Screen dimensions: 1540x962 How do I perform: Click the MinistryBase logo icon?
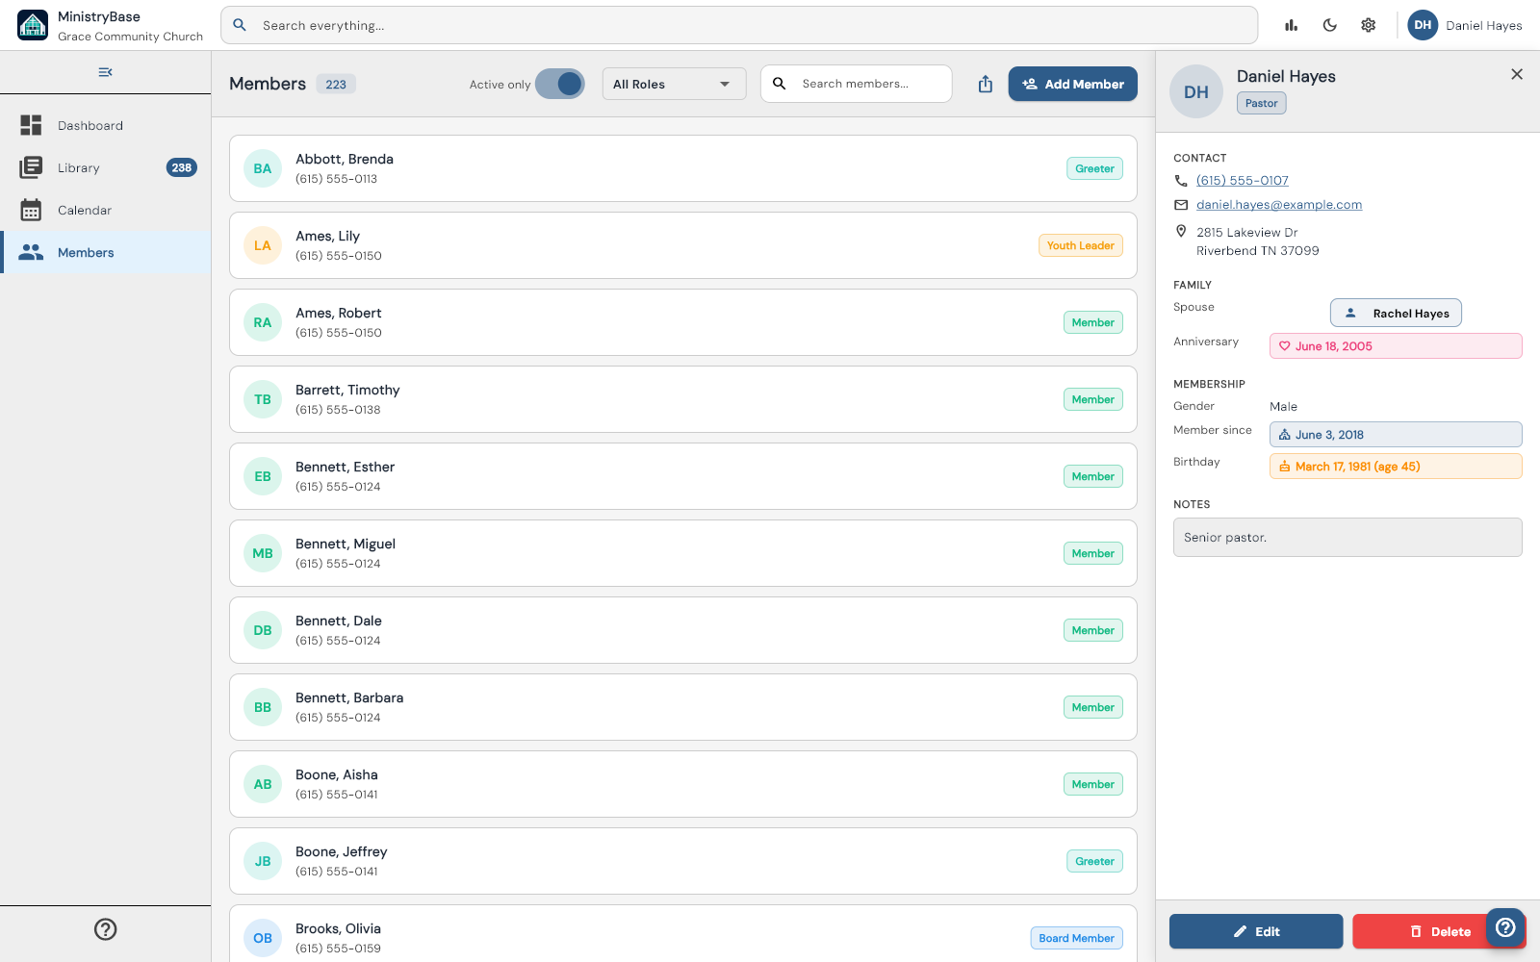point(33,25)
